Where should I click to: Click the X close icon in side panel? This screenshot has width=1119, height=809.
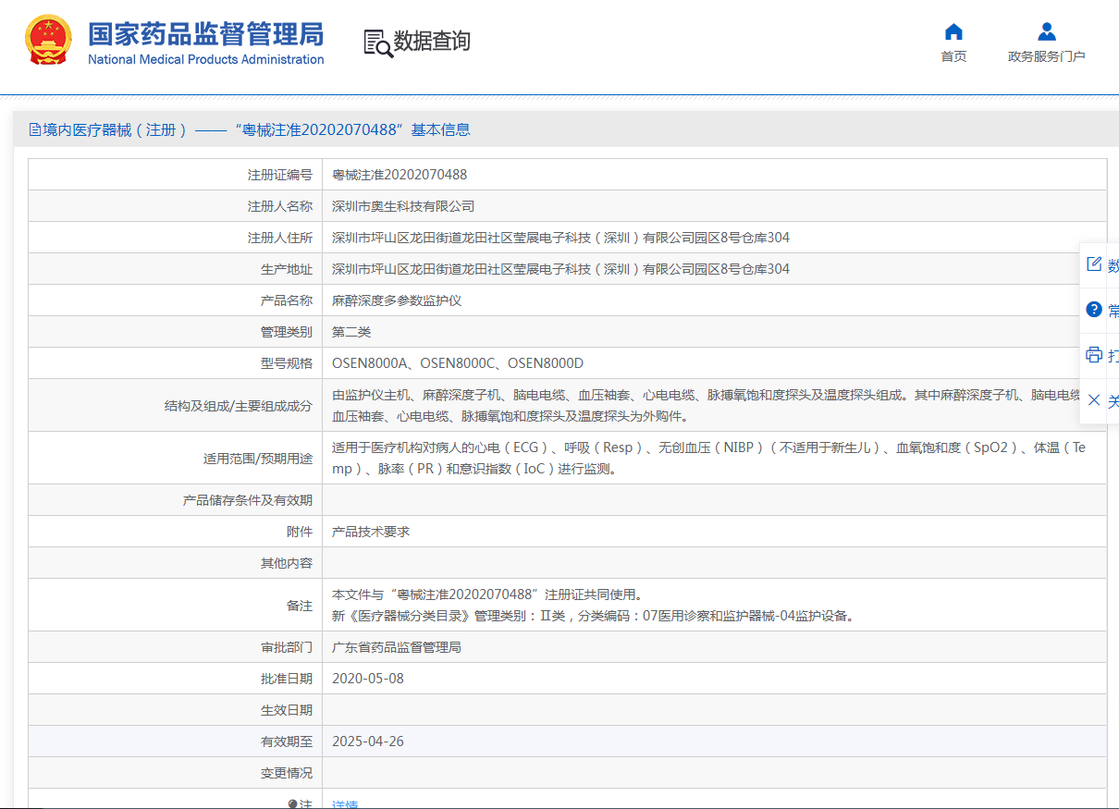point(1094,400)
